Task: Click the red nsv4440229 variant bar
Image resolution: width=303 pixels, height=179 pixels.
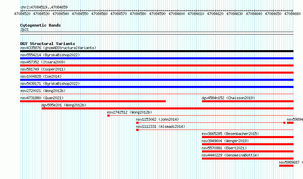Action: coord(248,159)
